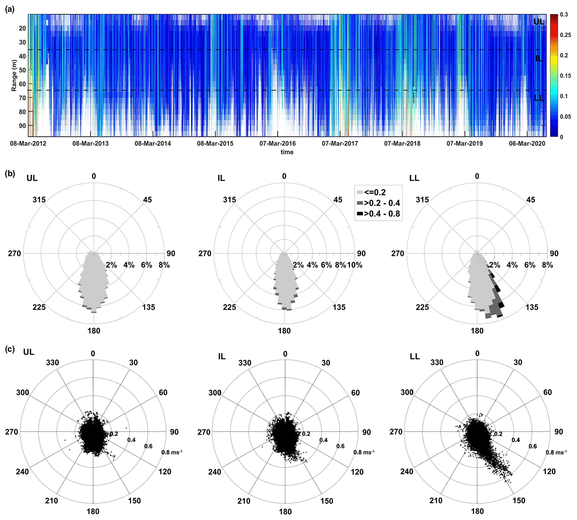
Task: Click the panel (a) label
Action: (x=10, y=10)
